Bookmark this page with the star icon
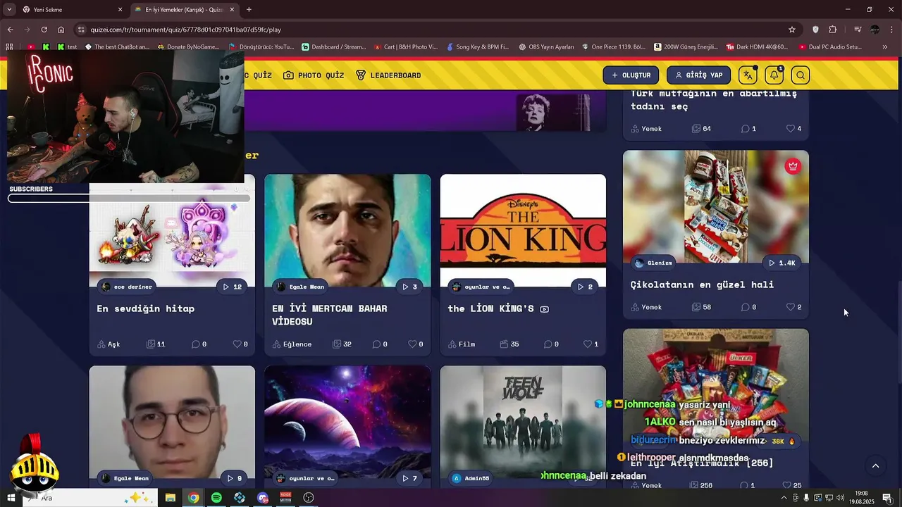This screenshot has height=507, width=902. pos(792,30)
